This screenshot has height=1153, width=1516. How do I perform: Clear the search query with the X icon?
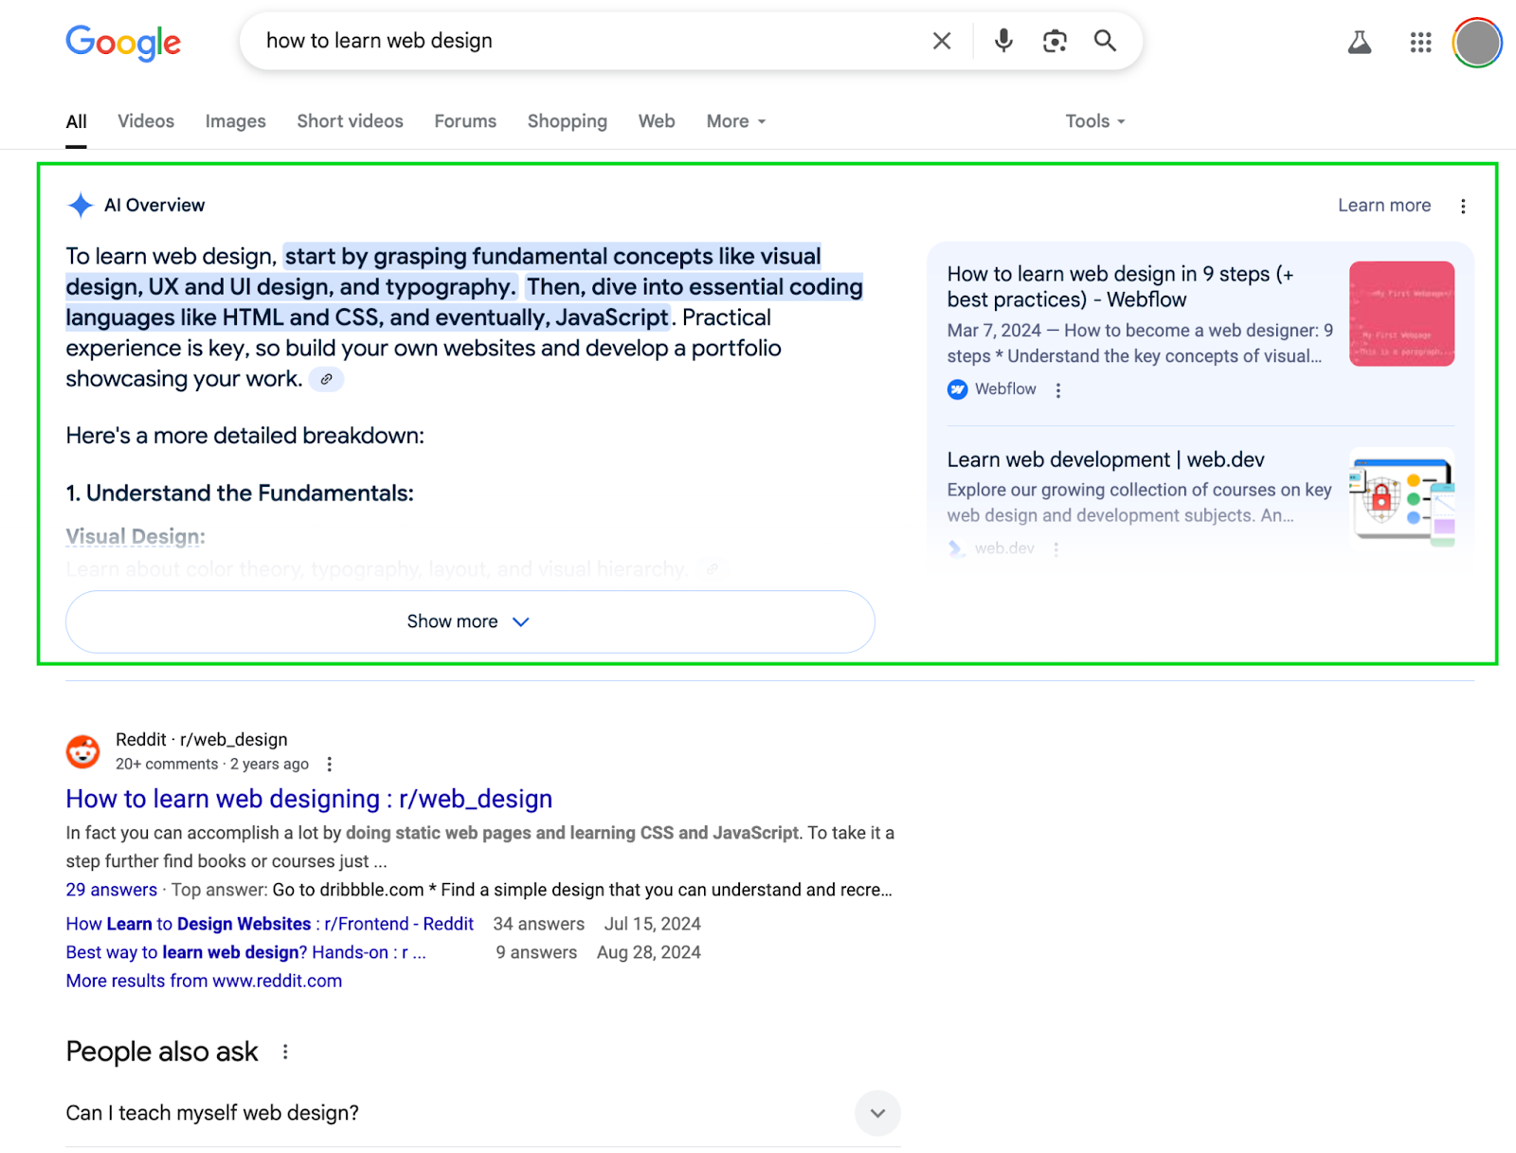941,41
